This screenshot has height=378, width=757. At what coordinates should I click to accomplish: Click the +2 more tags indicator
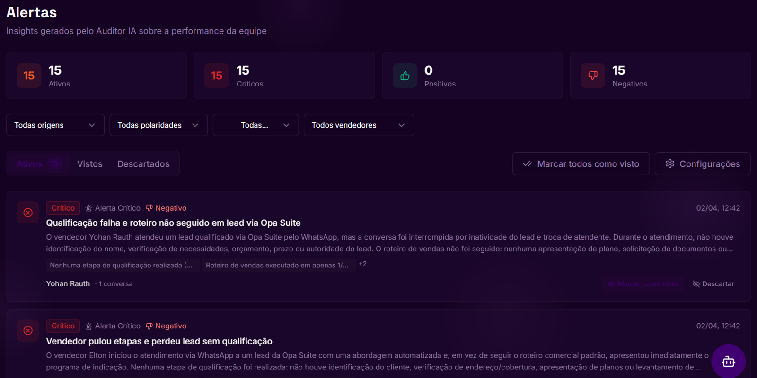coord(362,264)
